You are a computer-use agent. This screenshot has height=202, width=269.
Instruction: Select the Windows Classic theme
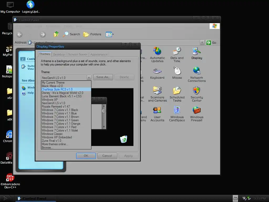click(x=66, y=134)
